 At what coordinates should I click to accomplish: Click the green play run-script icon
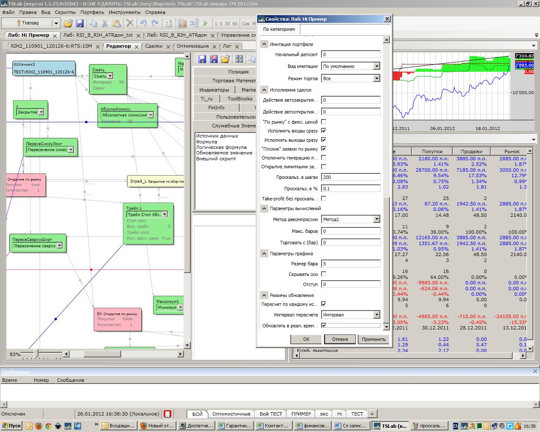(x=205, y=23)
